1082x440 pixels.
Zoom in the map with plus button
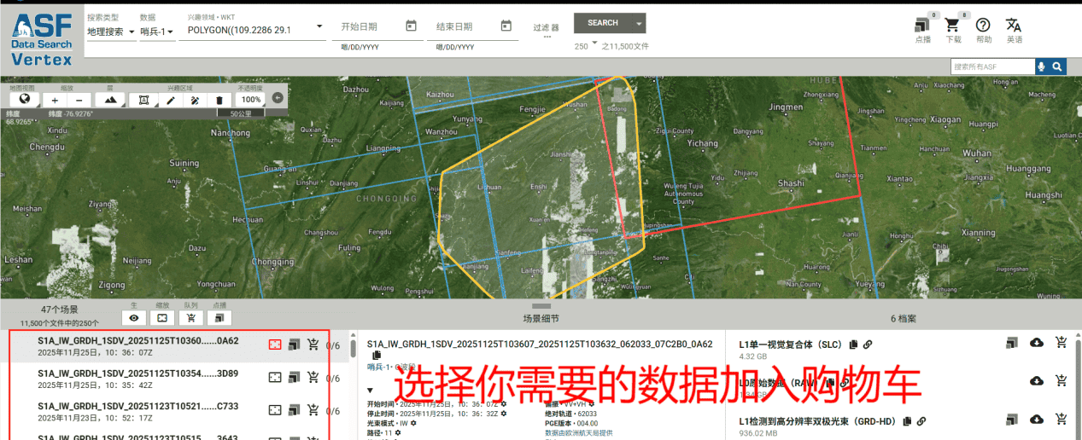pos(56,100)
